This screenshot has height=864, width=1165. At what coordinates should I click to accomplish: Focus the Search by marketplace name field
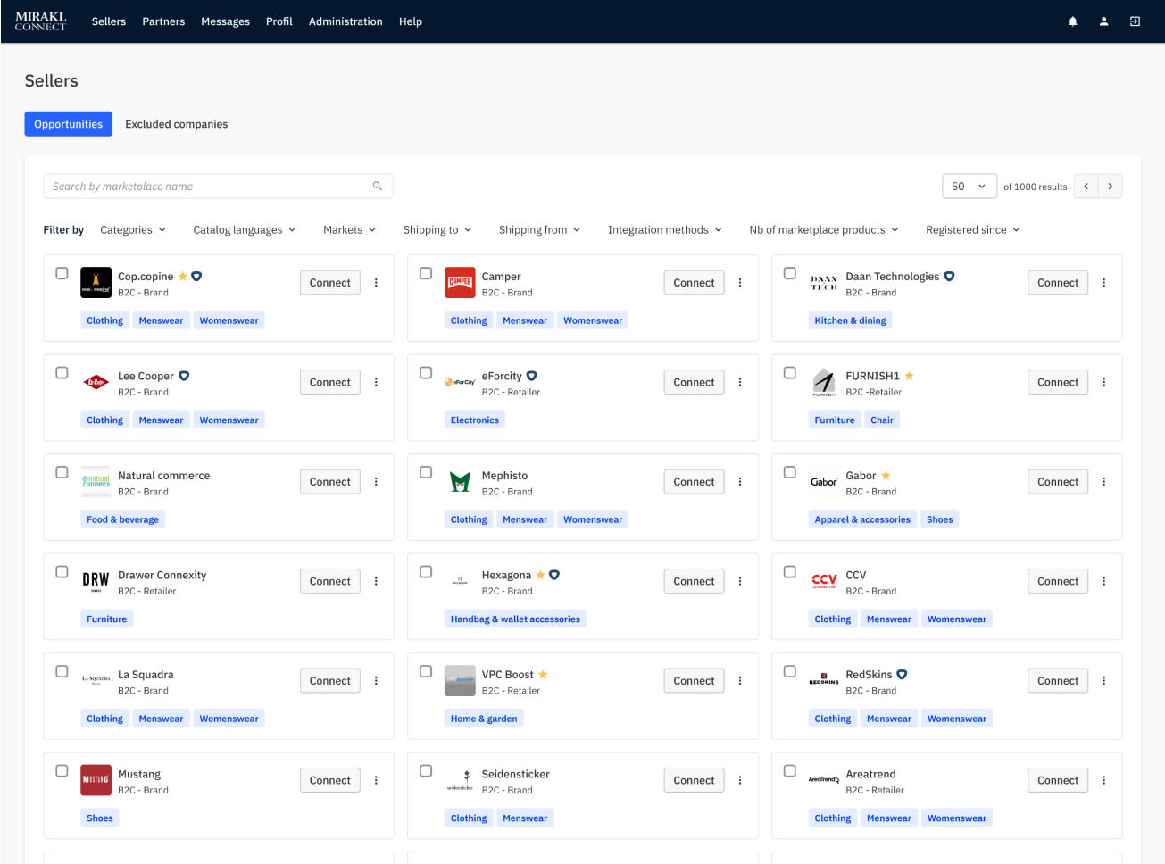pyautogui.click(x=218, y=187)
